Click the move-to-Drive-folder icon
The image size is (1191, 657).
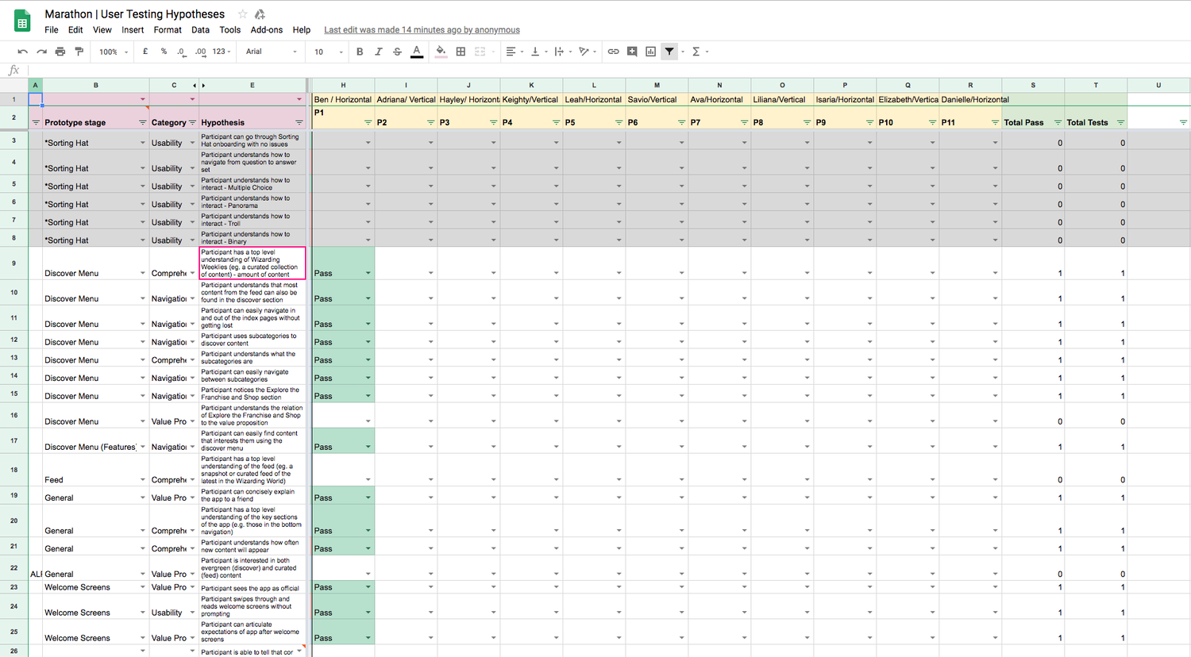[260, 14]
